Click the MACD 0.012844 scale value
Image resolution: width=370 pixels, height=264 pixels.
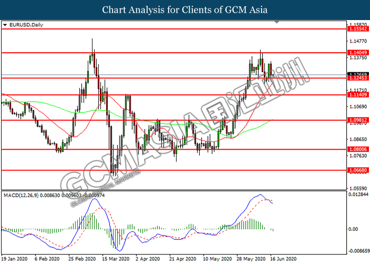pyautogui.click(x=358, y=194)
